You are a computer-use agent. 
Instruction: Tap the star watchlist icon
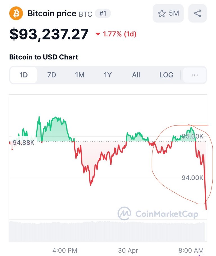[x=162, y=14]
